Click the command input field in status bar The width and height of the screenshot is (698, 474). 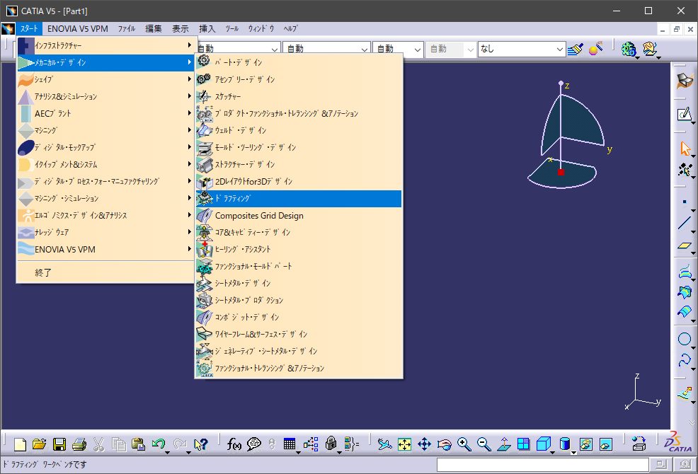542,465
